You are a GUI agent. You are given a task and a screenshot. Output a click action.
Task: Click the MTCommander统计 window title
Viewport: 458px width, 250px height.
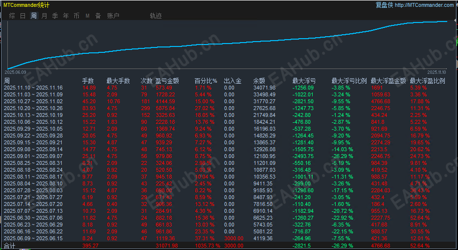tap(26, 5)
